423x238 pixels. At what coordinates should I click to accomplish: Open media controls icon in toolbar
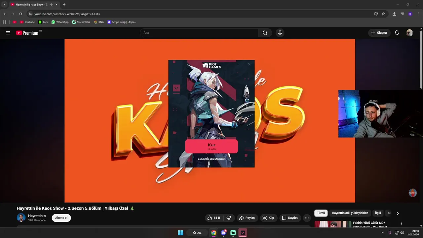402,14
